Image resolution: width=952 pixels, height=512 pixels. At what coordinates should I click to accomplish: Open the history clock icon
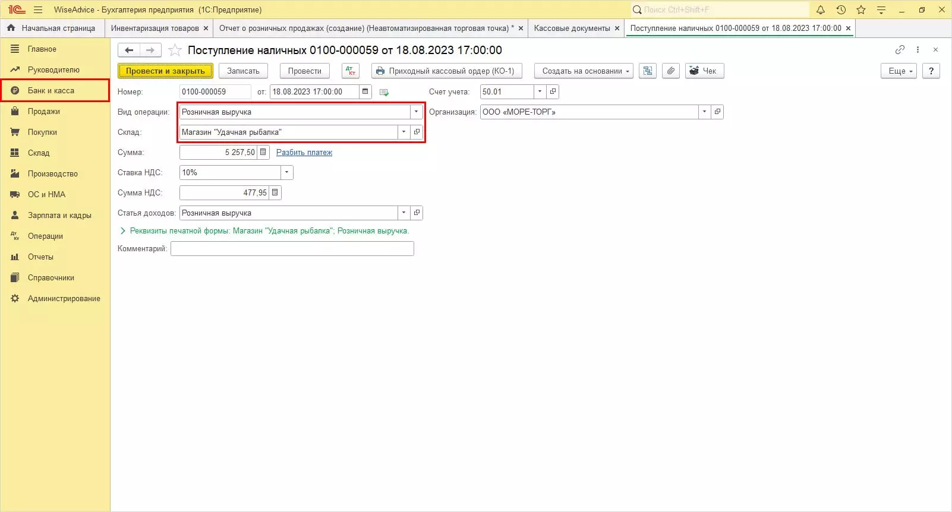click(841, 10)
